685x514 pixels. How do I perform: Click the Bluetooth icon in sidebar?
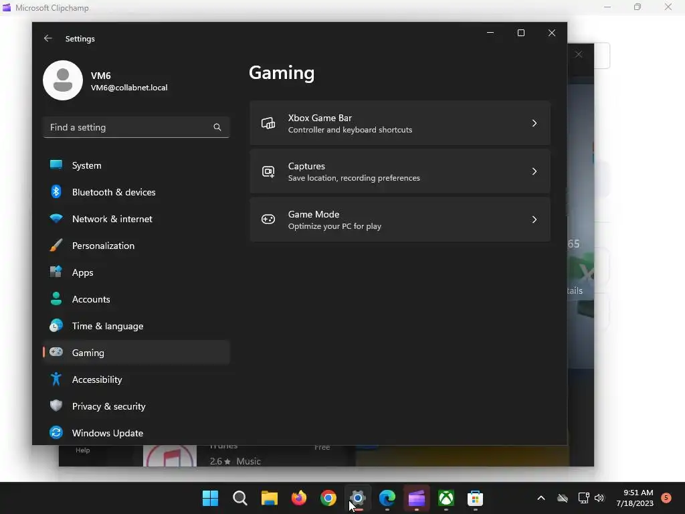click(56, 191)
